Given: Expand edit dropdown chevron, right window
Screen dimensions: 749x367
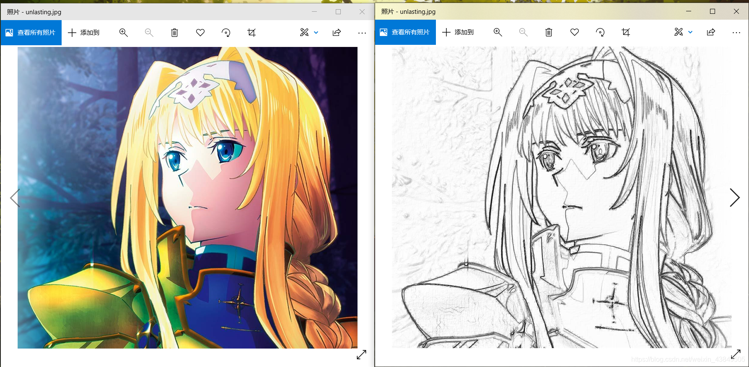Looking at the screenshot, I should 690,32.
